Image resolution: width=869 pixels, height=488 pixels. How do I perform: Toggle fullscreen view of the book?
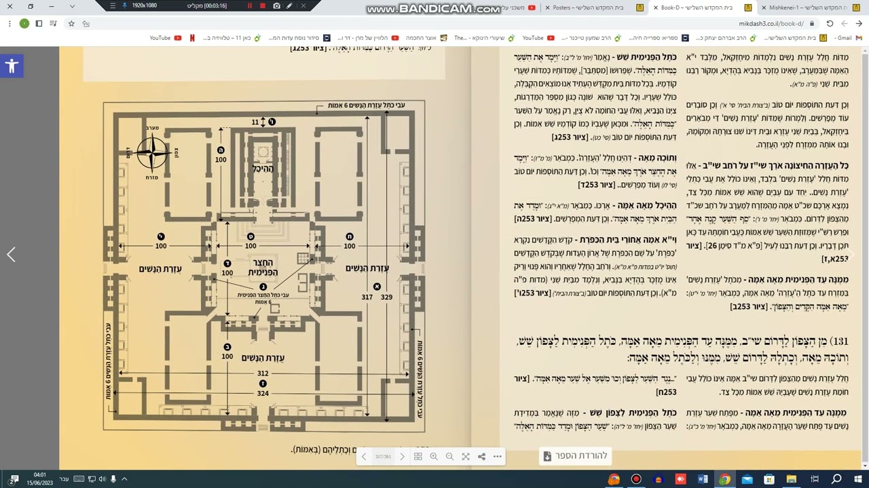pyautogui.click(x=466, y=457)
